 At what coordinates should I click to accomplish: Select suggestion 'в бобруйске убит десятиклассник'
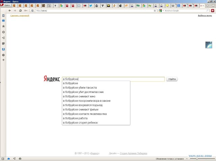pos(96,92)
